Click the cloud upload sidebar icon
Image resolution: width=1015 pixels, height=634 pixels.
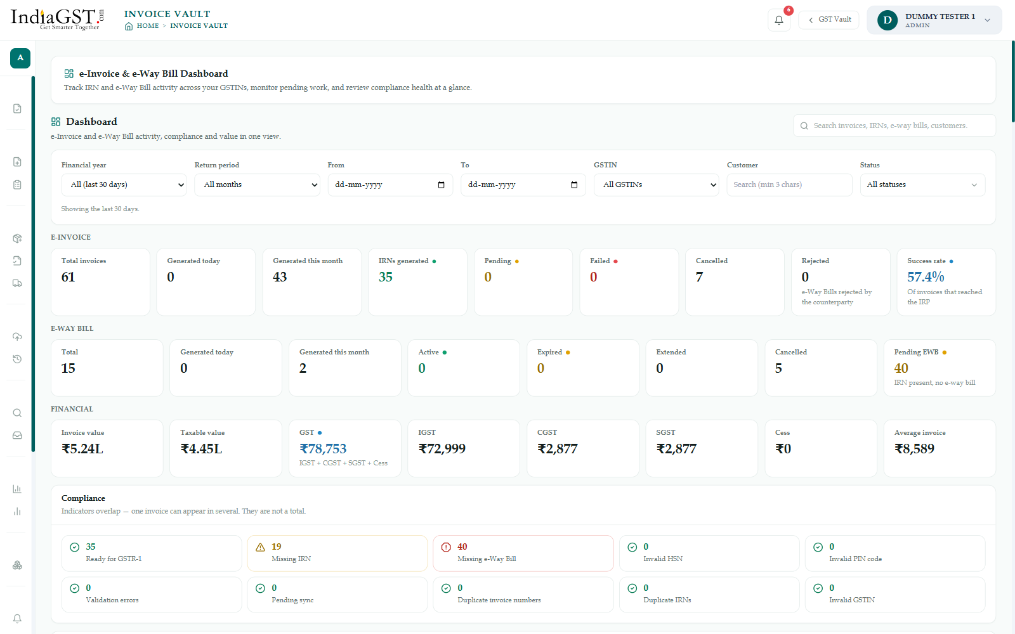[17, 337]
